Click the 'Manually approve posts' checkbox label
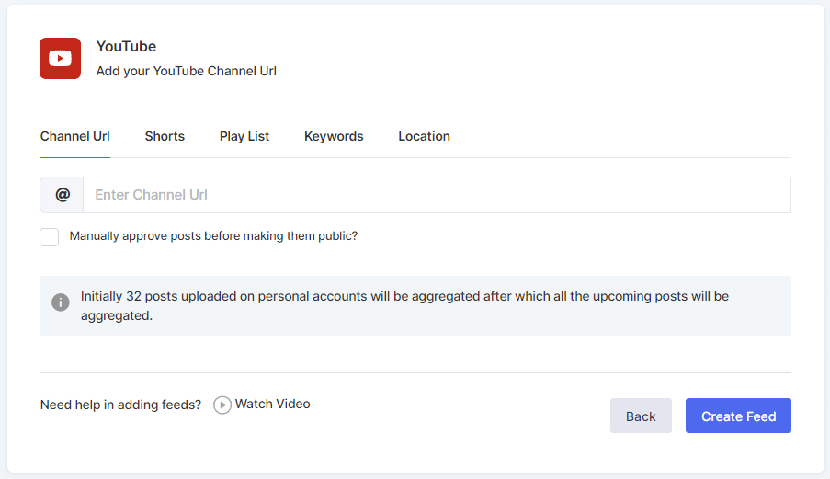830x479 pixels. [213, 236]
